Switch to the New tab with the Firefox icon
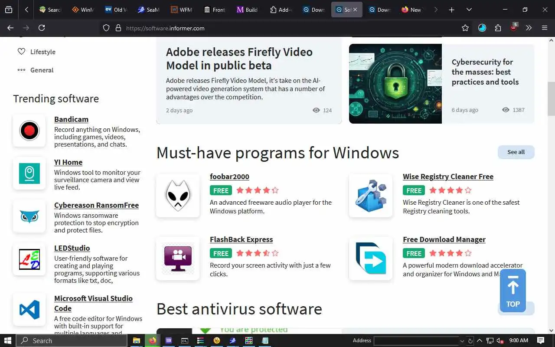Image resolution: width=555 pixels, height=347 pixels. point(411,10)
